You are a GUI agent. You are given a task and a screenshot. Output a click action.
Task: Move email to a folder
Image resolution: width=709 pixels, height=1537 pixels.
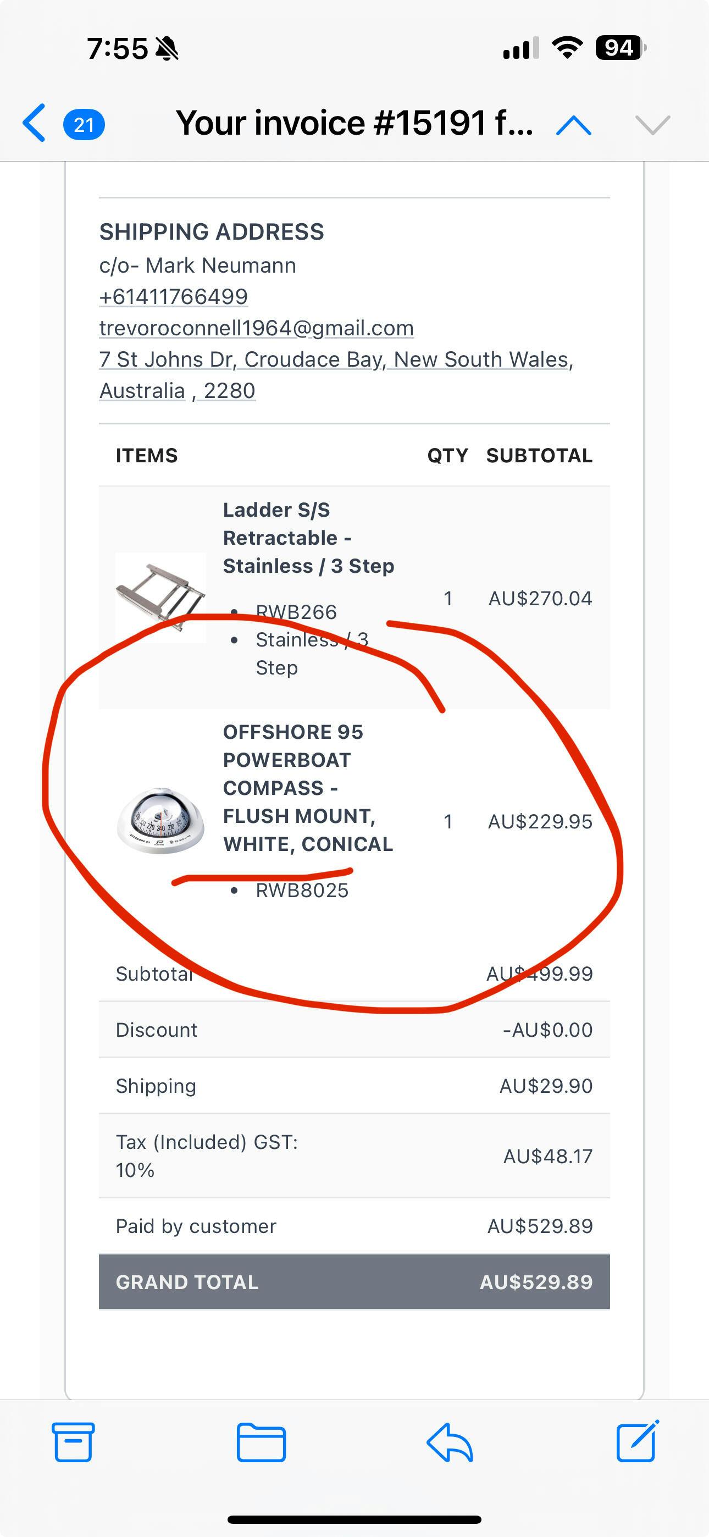[261, 1441]
